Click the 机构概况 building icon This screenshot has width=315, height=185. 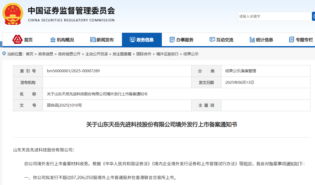pyautogui.click(x=53, y=40)
